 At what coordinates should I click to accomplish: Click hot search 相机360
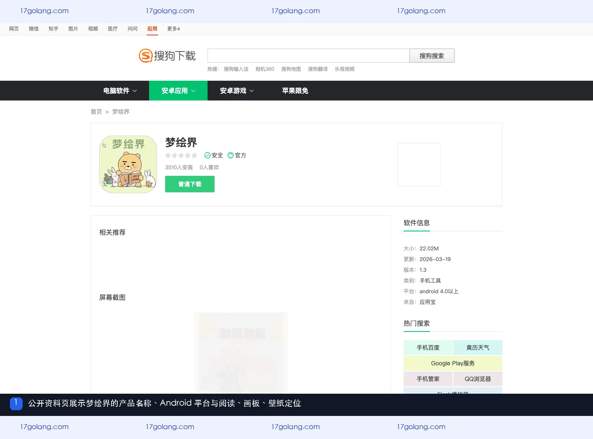(x=265, y=69)
